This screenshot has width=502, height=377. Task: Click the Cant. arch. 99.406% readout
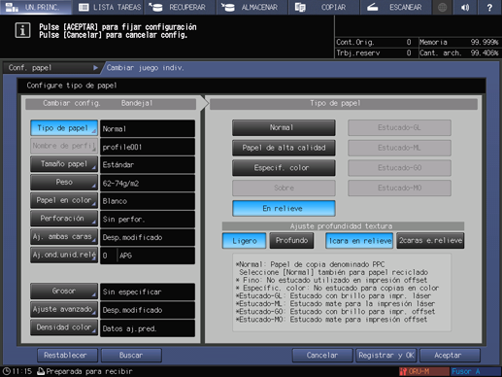click(x=459, y=52)
